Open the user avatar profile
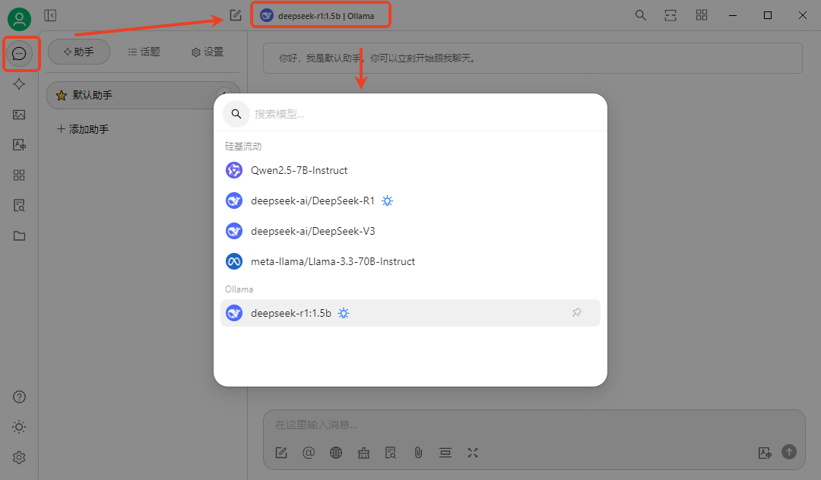 click(x=19, y=19)
